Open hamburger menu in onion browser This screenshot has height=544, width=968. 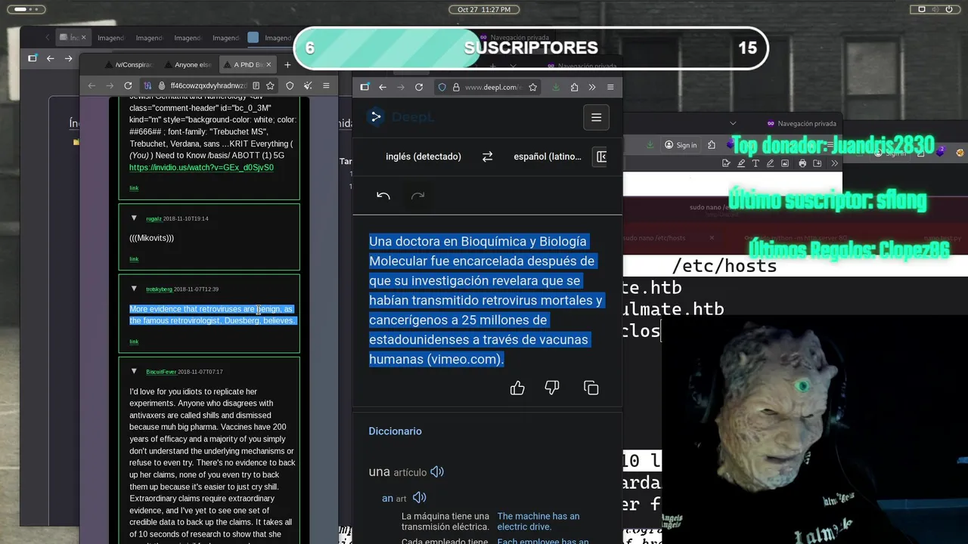coord(326,85)
